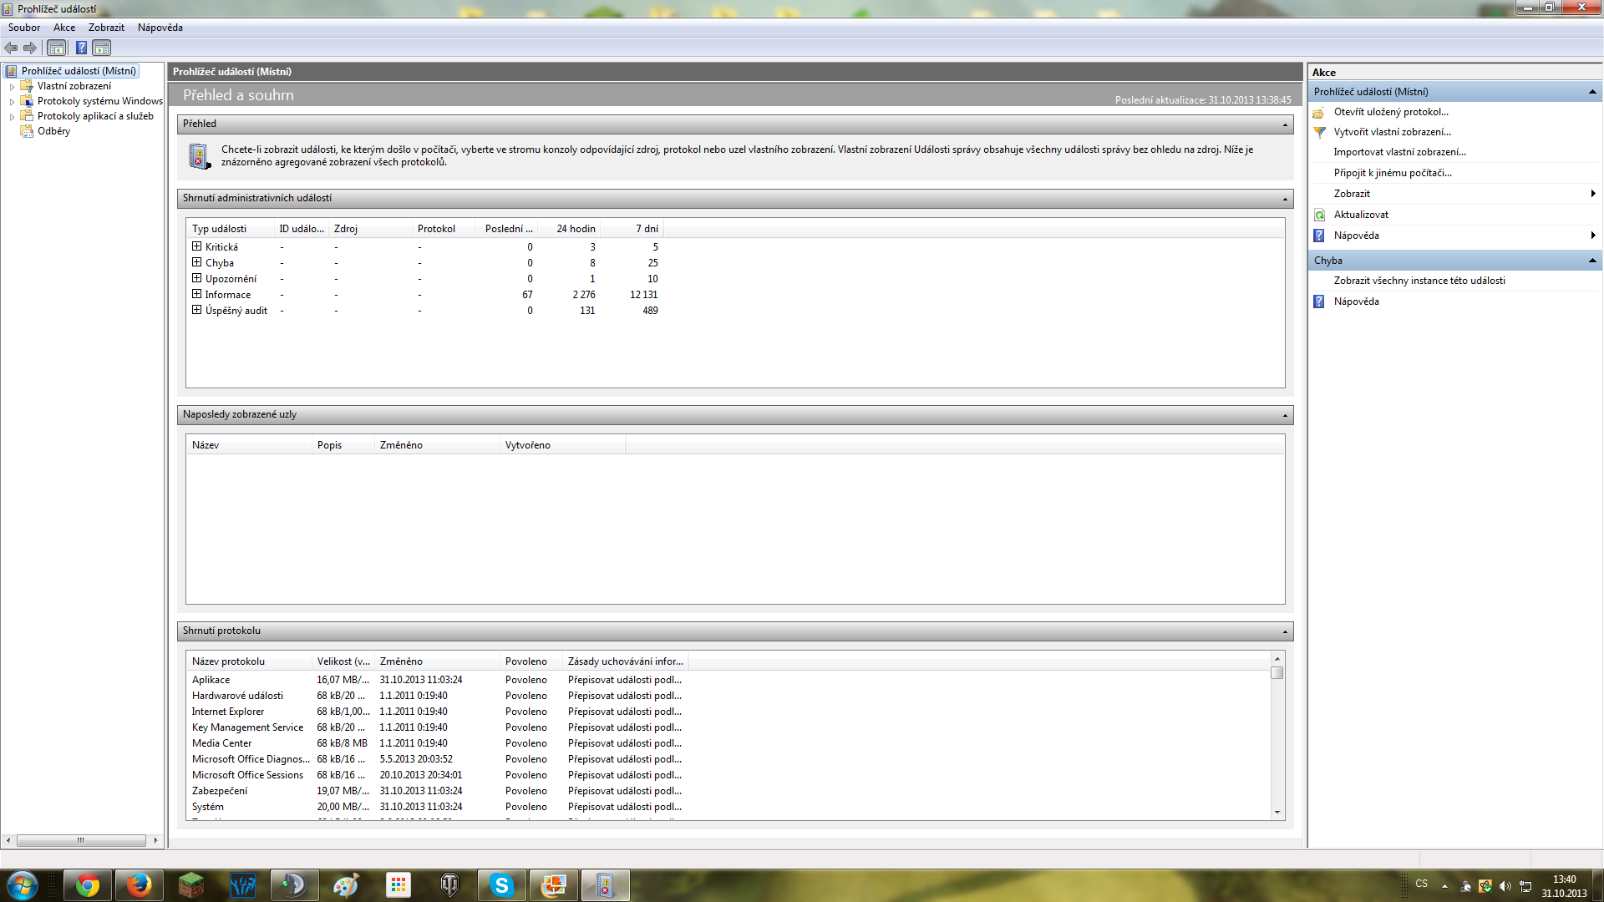Image resolution: width=1604 pixels, height=902 pixels.
Task: Open Google Chrome from the taskbar
Action: click(87, 885)
